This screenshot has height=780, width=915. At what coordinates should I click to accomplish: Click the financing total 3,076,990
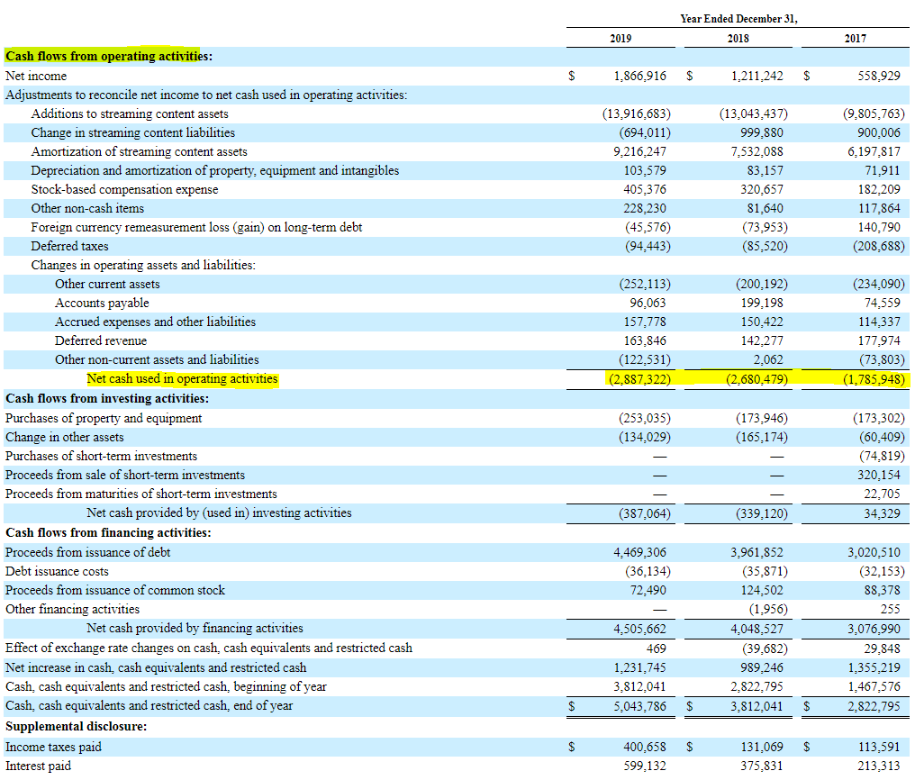(874, 629)
